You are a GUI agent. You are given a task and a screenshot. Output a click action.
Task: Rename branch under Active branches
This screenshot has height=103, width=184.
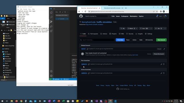click(x=161, y=73)
